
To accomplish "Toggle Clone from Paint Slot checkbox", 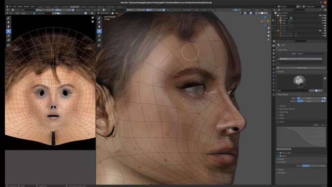I will 280,109.
